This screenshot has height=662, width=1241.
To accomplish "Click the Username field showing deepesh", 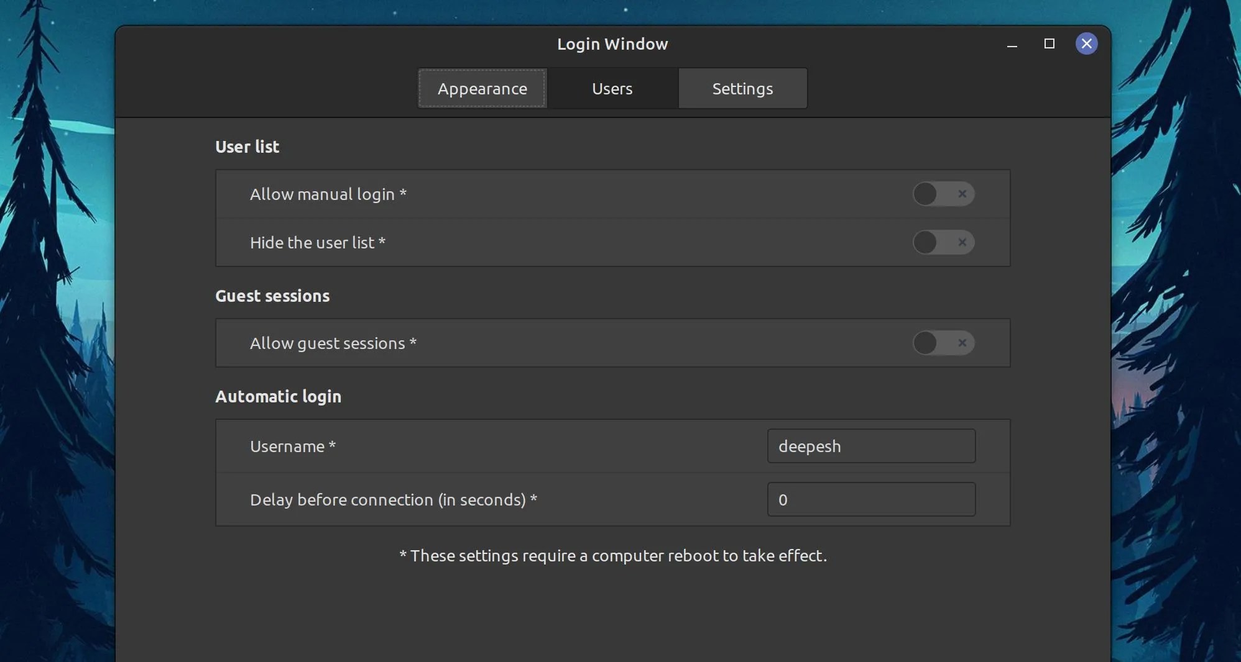I will [x=870, y=446].
